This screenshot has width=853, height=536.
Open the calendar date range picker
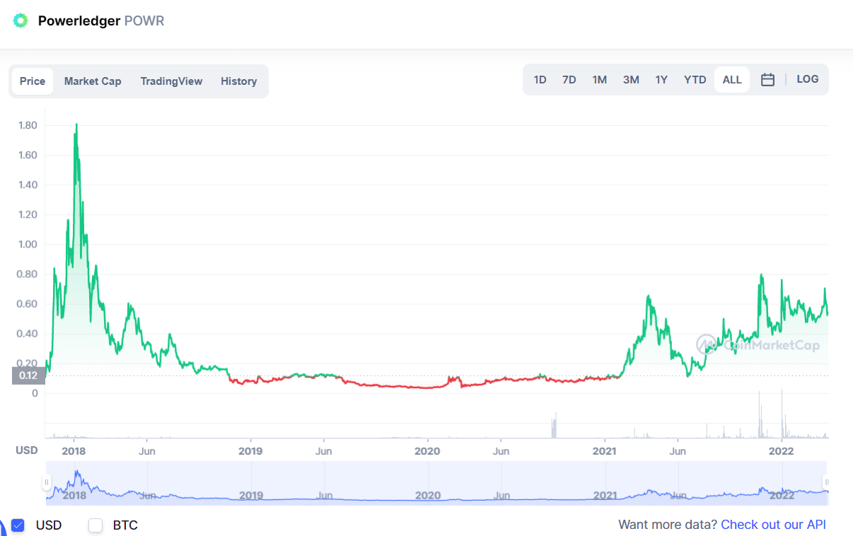(767, 80)
